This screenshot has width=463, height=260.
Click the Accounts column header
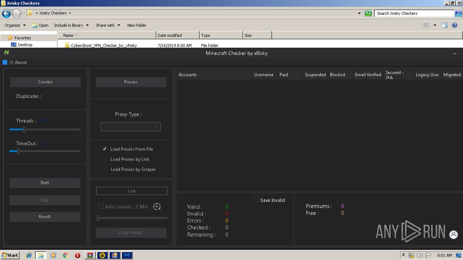click(214, 75)
